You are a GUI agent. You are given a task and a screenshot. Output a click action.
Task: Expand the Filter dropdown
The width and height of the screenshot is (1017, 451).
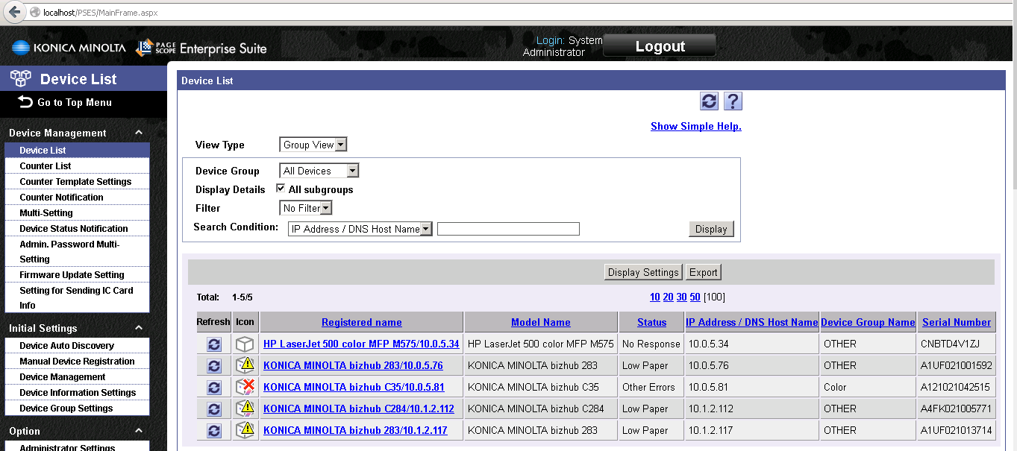coord(306,208)
